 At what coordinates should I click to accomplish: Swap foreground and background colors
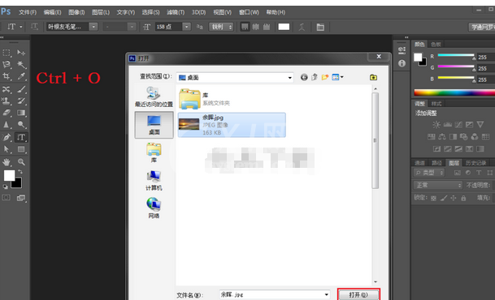click(20, 172)
